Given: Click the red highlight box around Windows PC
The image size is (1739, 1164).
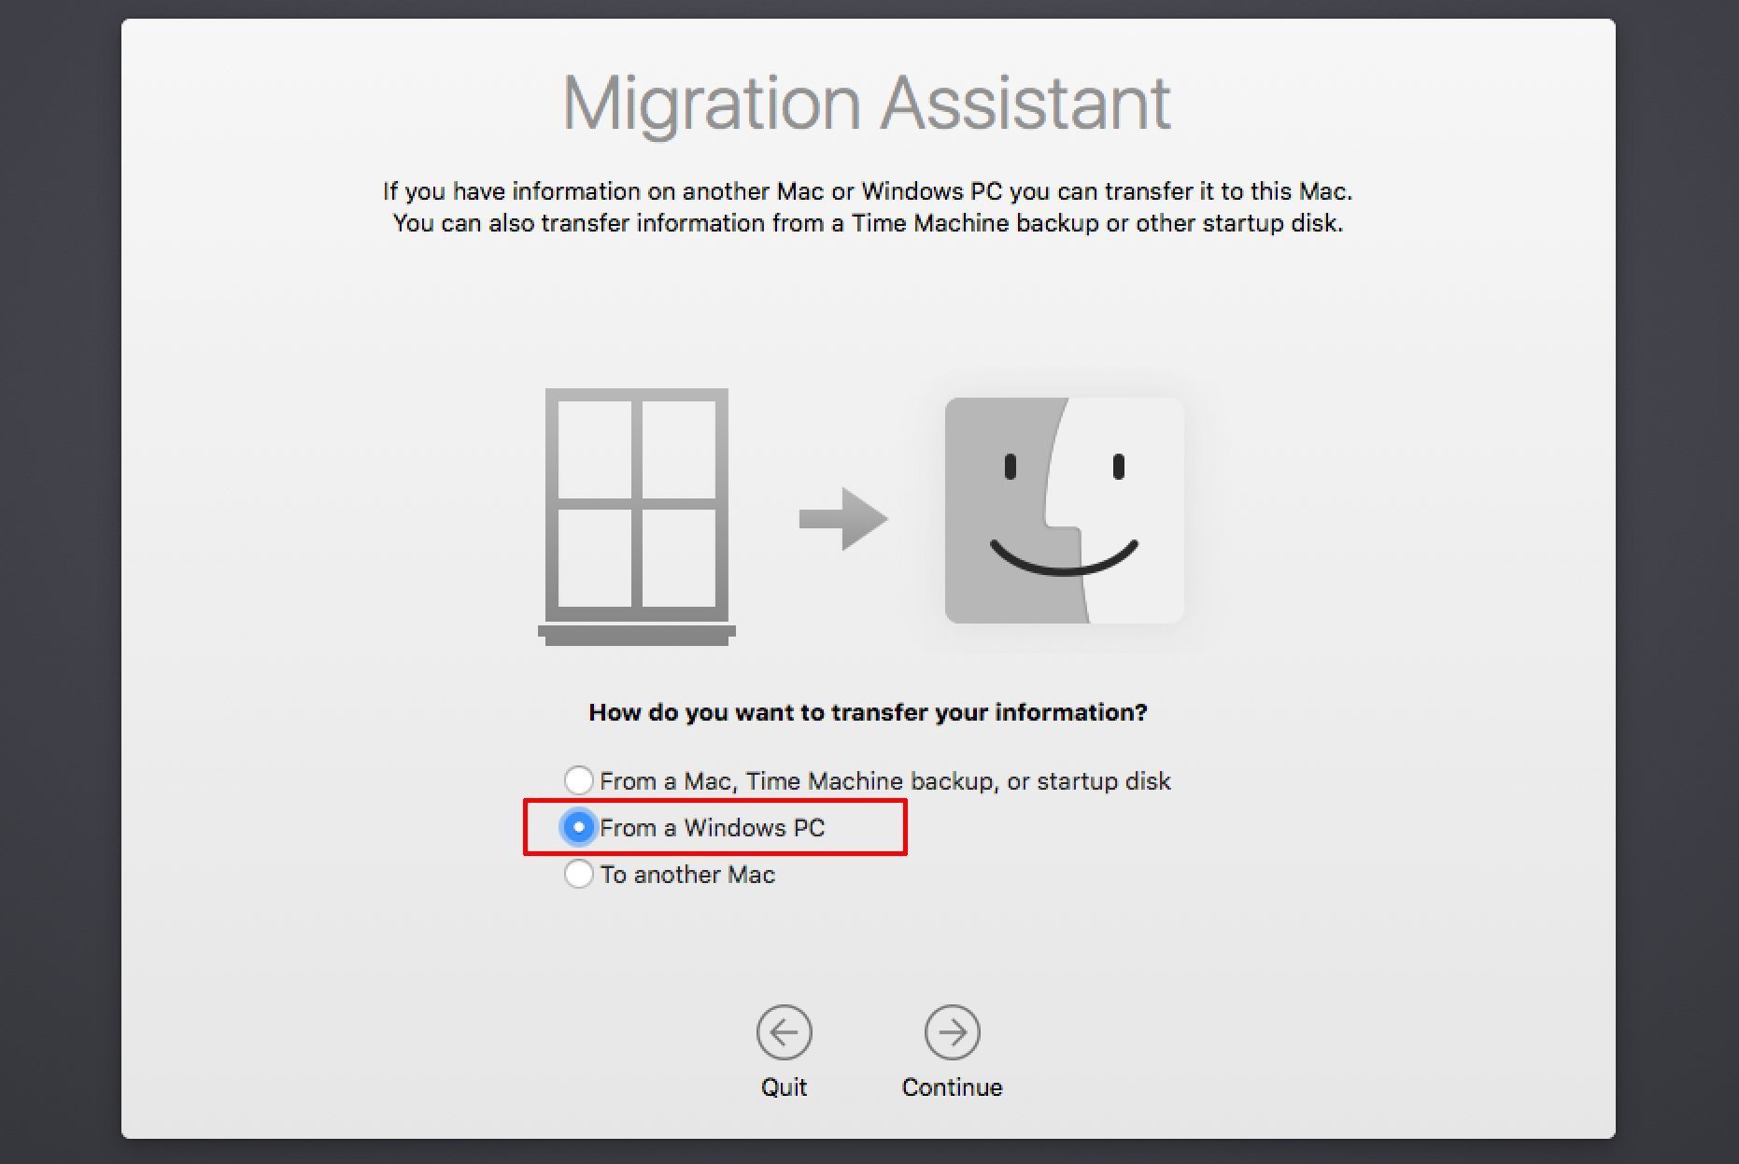Looking at the screenshot, I should (x=716, y=827).
